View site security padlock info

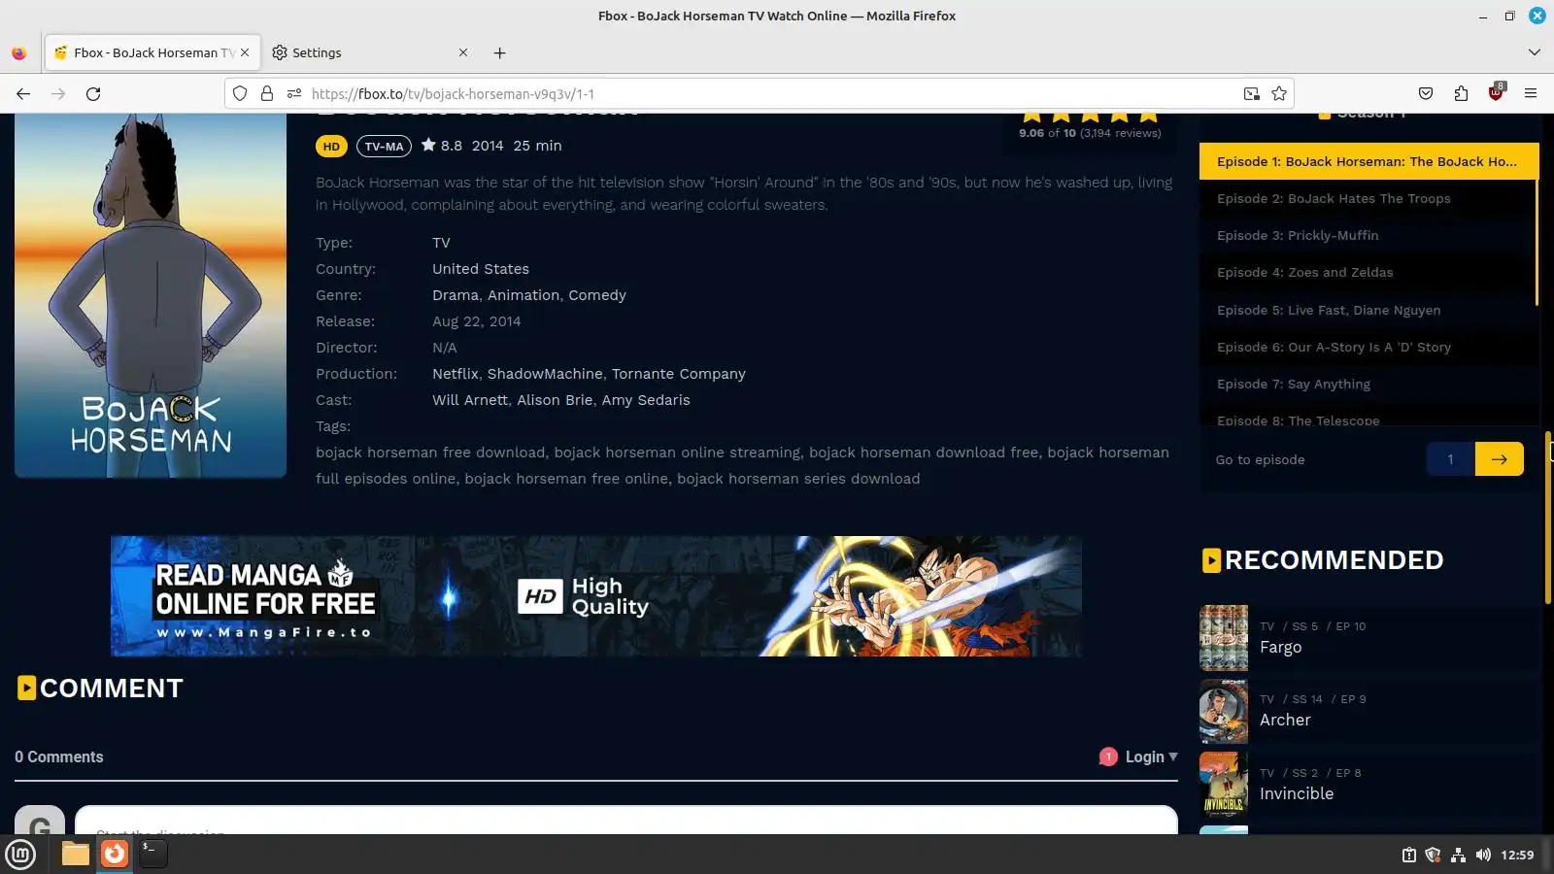[x=267, y=93]
